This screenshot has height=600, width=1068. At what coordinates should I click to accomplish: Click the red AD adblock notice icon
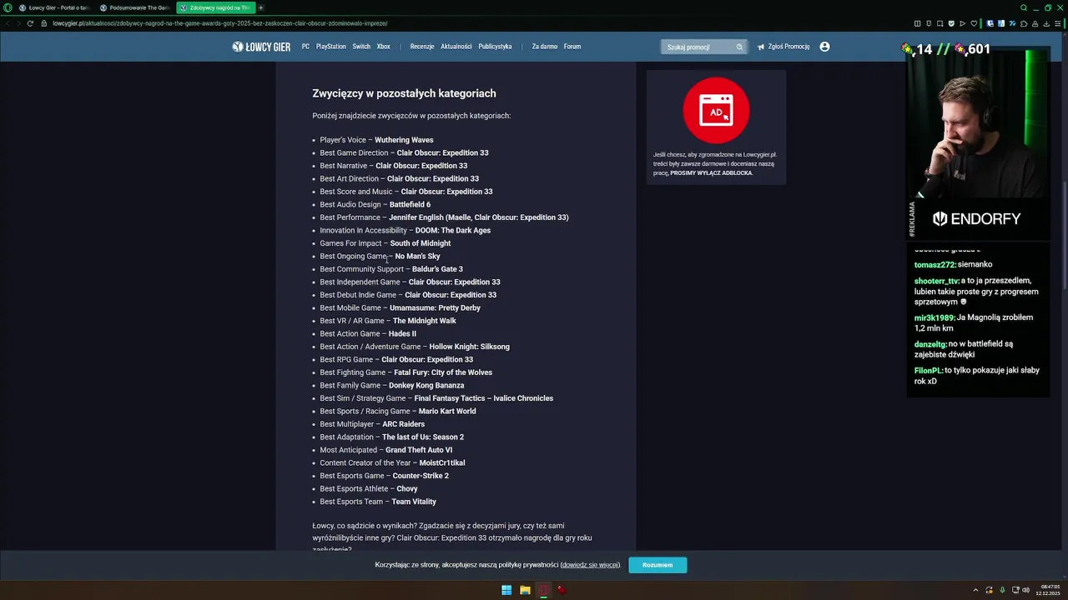[716, 110]
